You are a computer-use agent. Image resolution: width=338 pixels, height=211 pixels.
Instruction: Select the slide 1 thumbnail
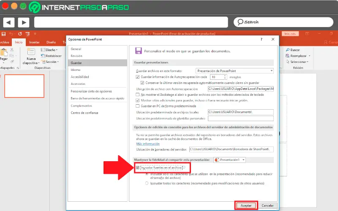pos(25,86)
